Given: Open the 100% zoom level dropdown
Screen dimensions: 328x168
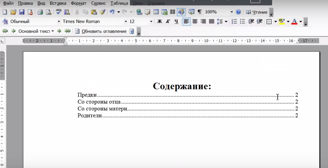Looking at the screenshot, I should (232, 12).
